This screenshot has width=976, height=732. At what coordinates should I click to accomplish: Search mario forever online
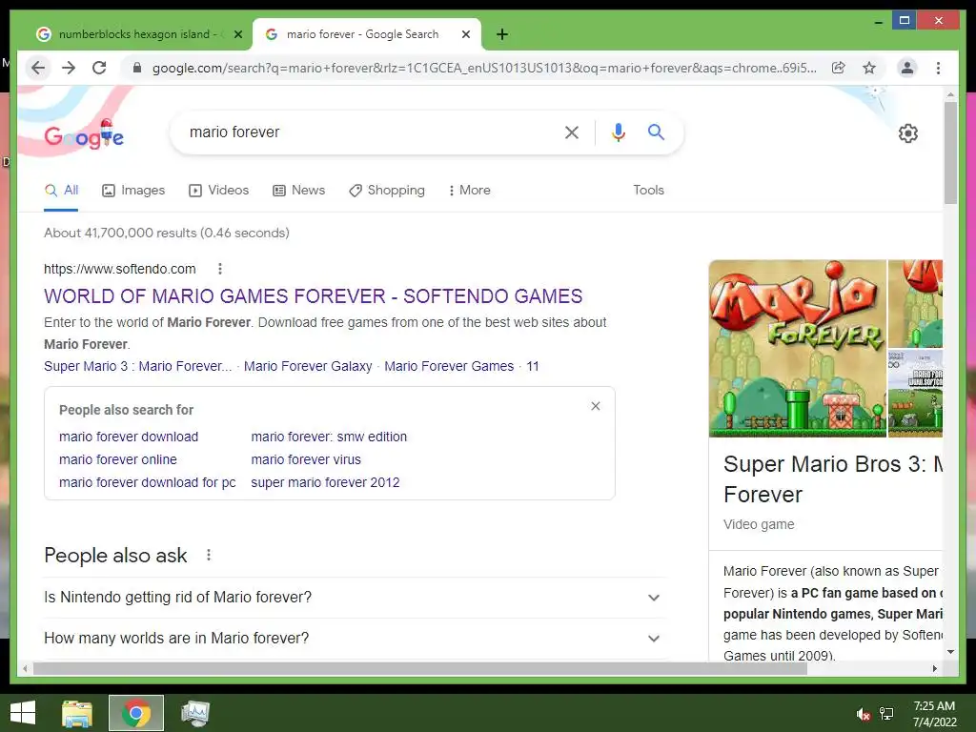117,459
